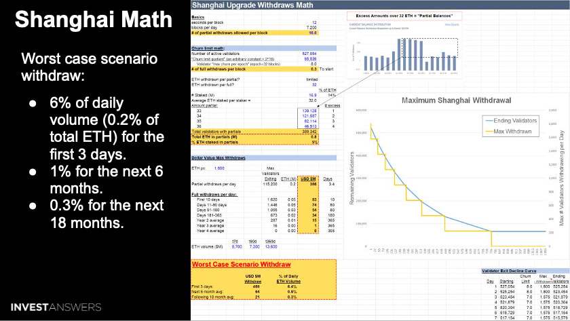Click the 'Amount partial:' label
Viewport: 570px width, 321px height.
coord(204,105)
